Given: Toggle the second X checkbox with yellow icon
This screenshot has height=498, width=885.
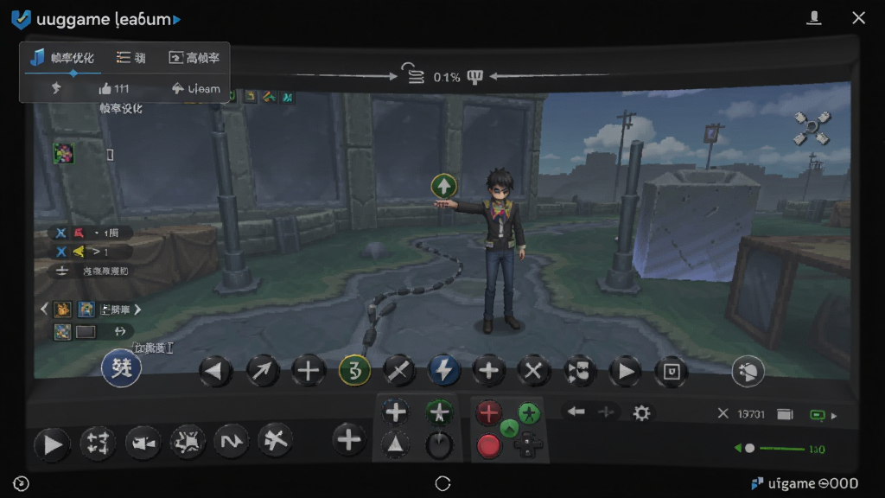Looking at the screenshot, I should click(x=61, y=252).
